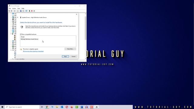Expand the IDE controllers tree node

(x=11, y=23)
